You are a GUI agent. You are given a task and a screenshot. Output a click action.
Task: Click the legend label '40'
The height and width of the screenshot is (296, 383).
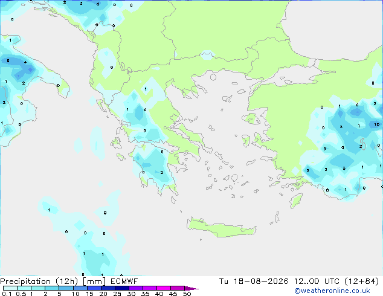point(159,294)
